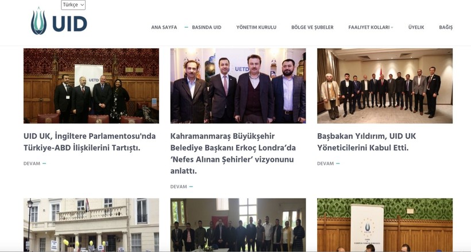
Task: Read headline about Türkiye-ABD İlişkileri
Action: point(90,142)
